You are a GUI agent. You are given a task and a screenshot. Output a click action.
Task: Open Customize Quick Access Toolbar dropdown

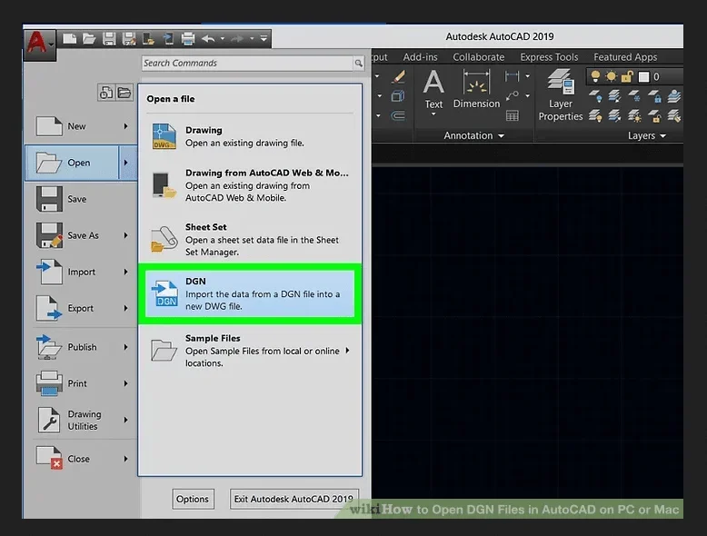click(x=264, y=39)
